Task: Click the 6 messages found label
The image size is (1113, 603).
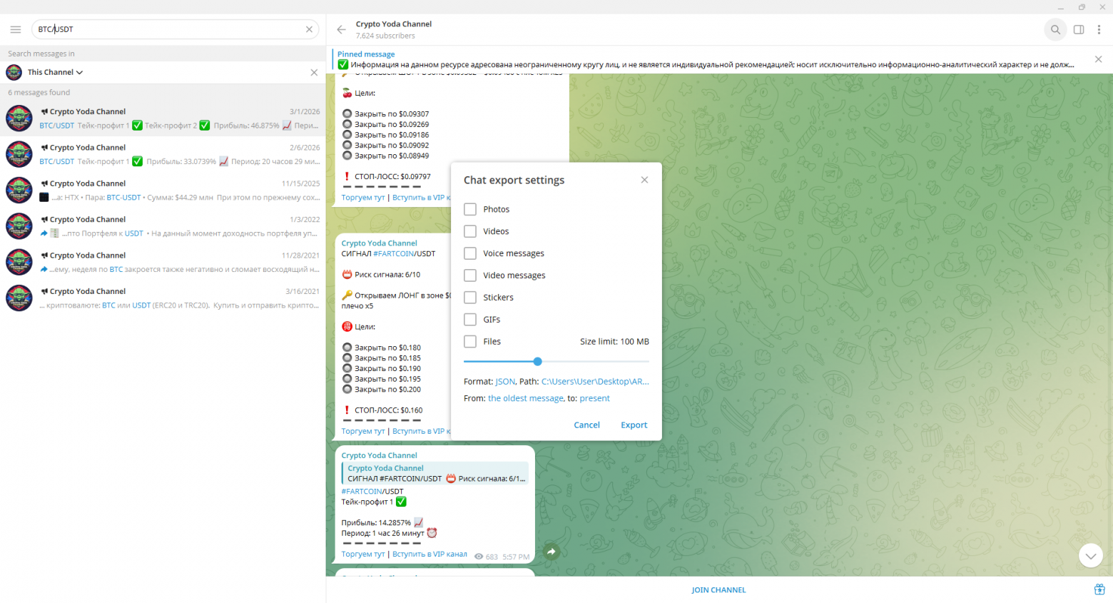Action: click(x=39, y=92)
